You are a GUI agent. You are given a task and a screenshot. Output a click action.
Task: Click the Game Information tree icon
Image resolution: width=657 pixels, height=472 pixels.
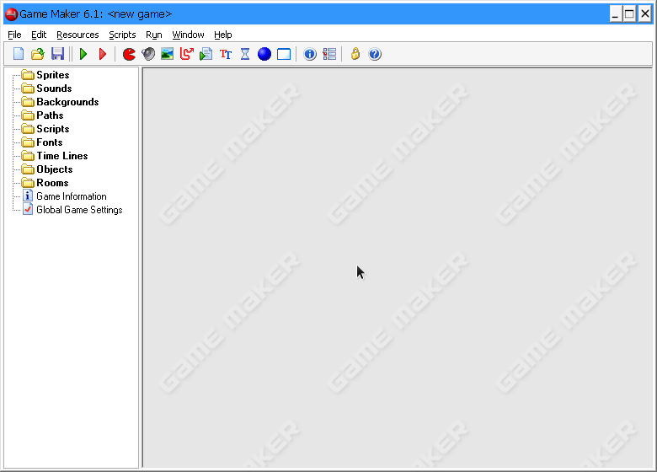coord(28,196)
